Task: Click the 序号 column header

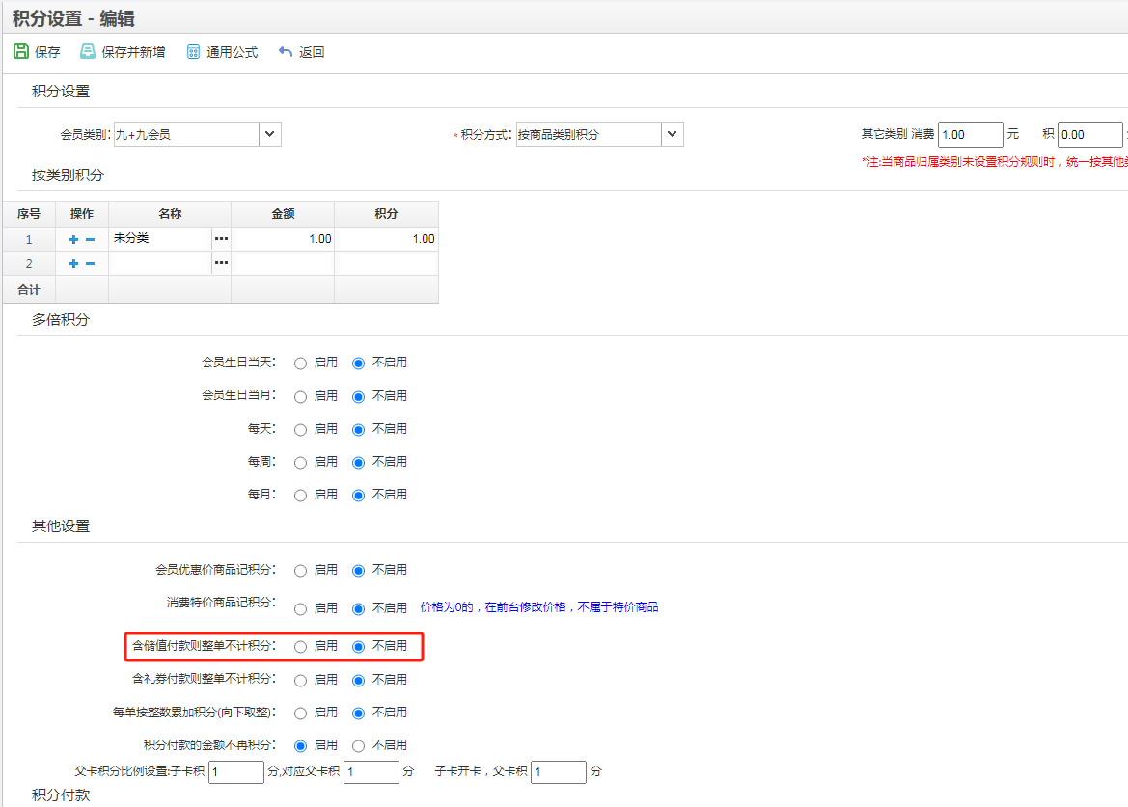Action: click(x=29, y=213)
